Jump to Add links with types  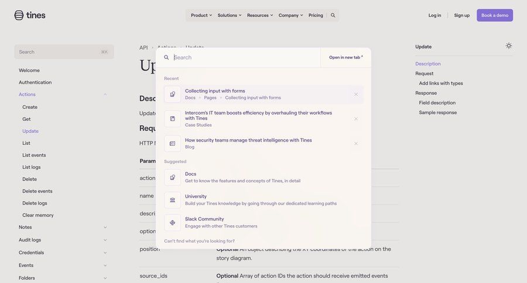click(441, 83)
